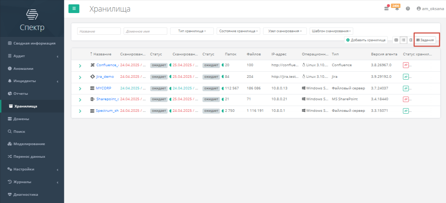Click the Папок column header
Image resolution: width=446 pixels, height=203 pixels.
coord(231,54)
